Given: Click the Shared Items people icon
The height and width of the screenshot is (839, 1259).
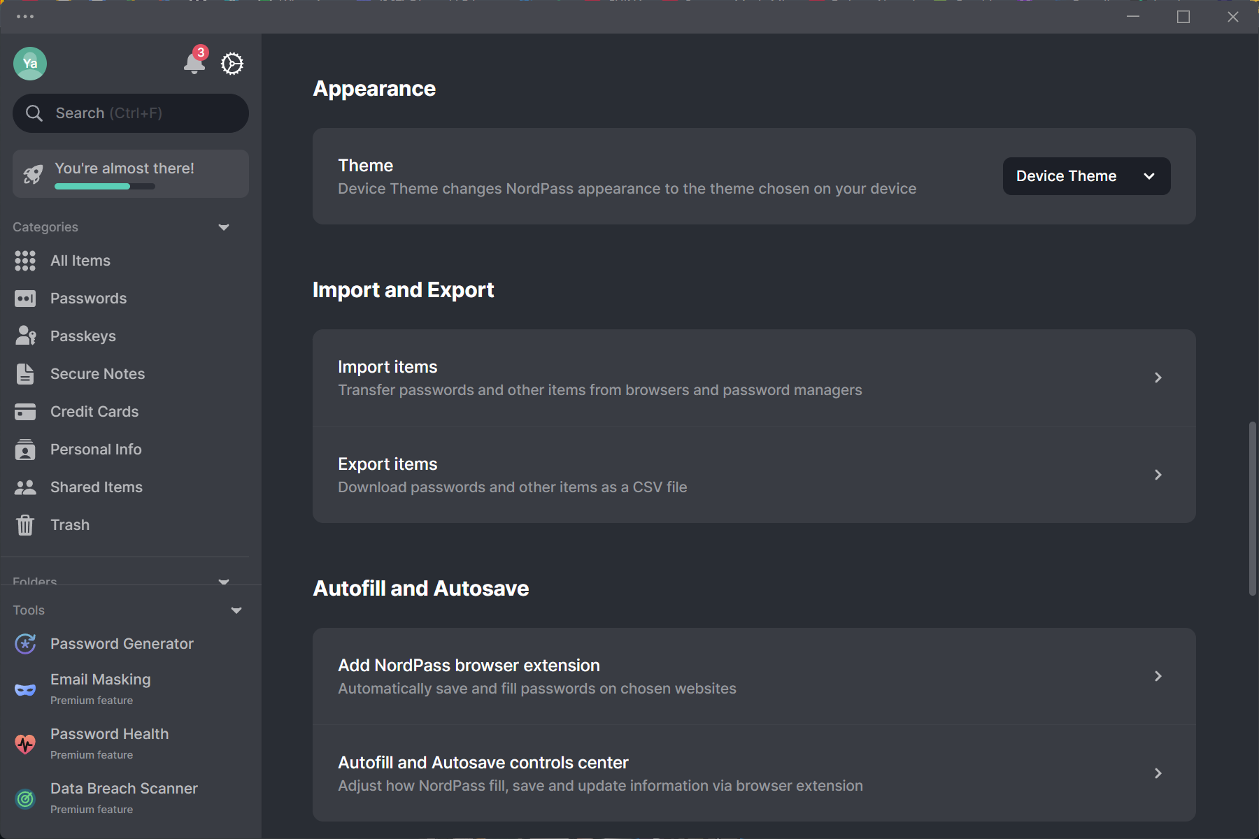Looking at the screenshot, I should [x=25, y=487].
